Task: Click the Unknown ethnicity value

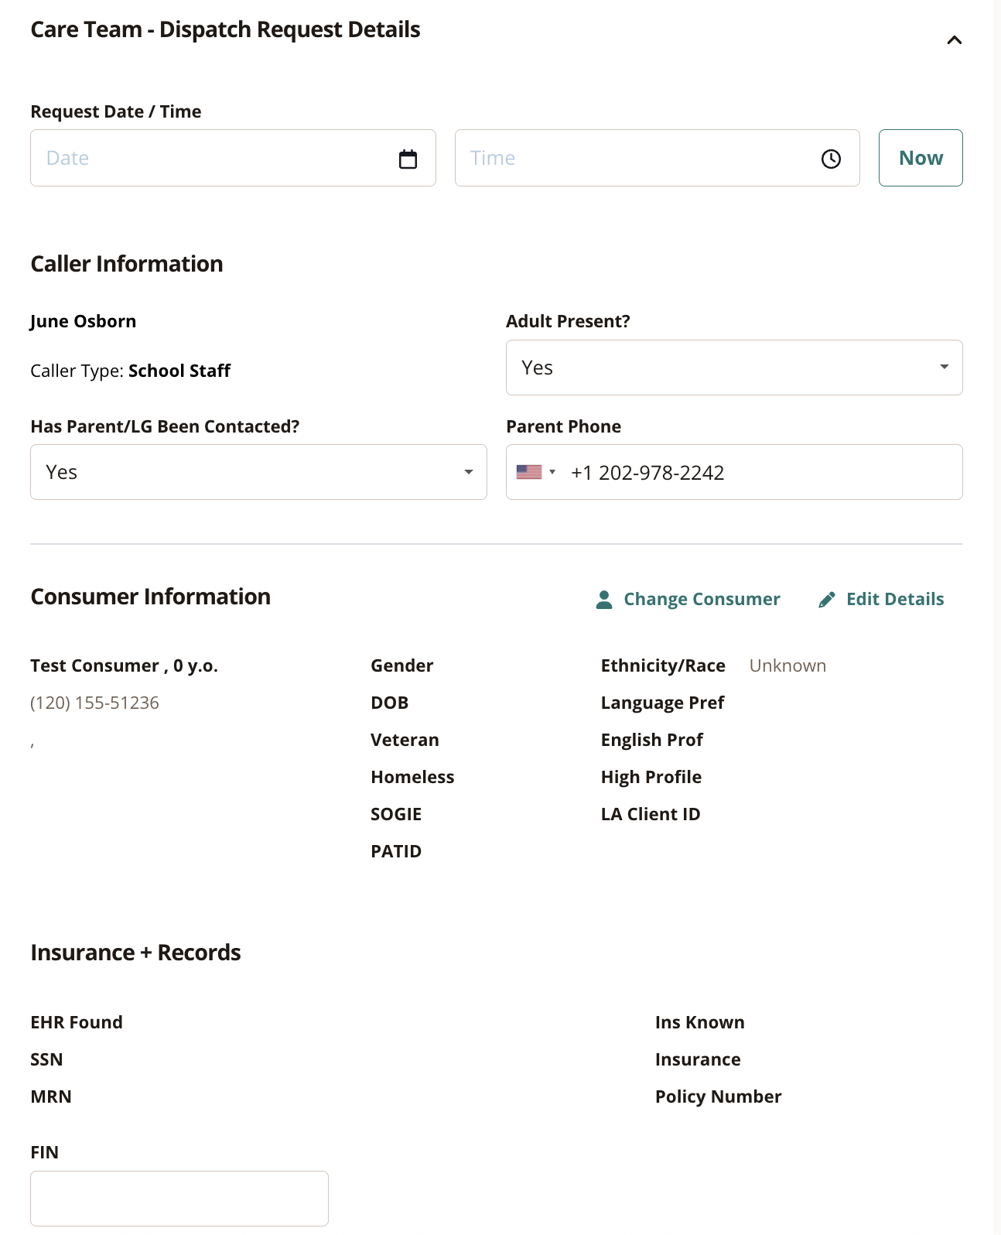Action: [787, 665]
